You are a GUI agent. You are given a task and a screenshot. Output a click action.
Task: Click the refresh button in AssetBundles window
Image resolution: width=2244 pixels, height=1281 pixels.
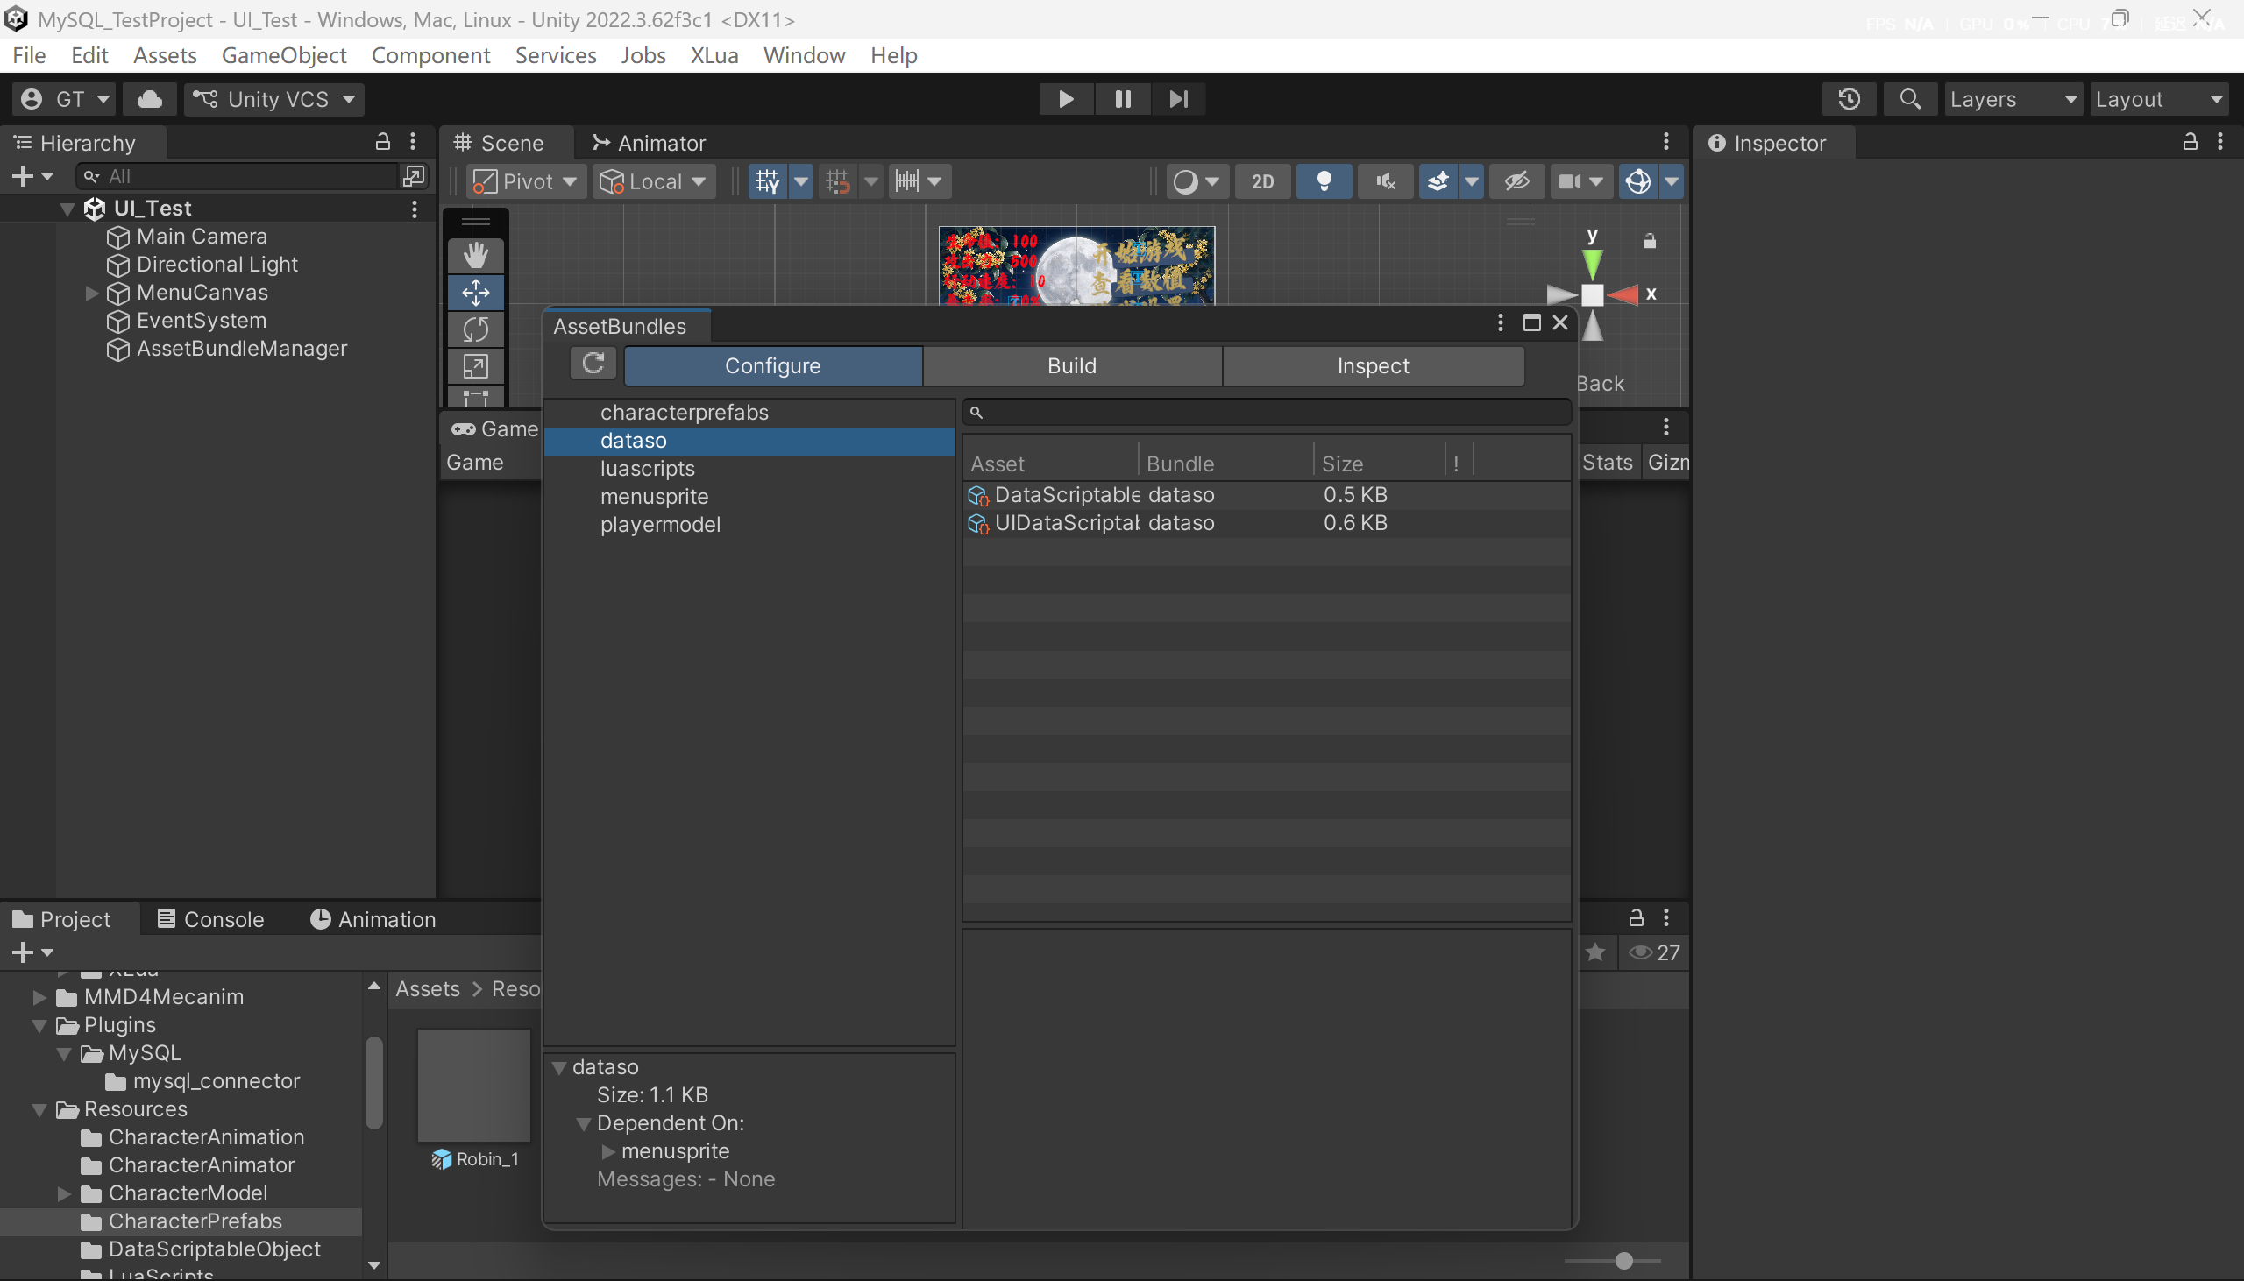593,364
